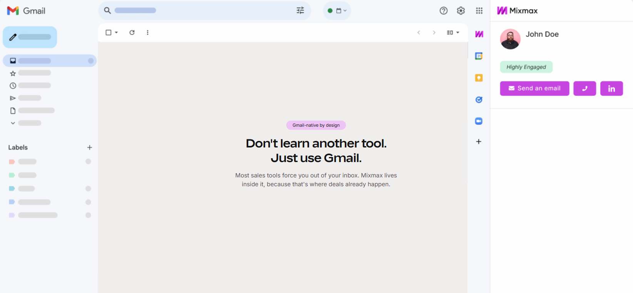
Task: Open Mixmax in the side panel strip
Action: 479,34
